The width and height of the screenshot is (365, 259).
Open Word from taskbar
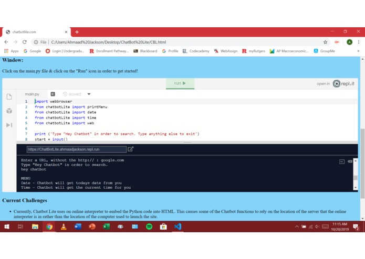tap(78, 226)
